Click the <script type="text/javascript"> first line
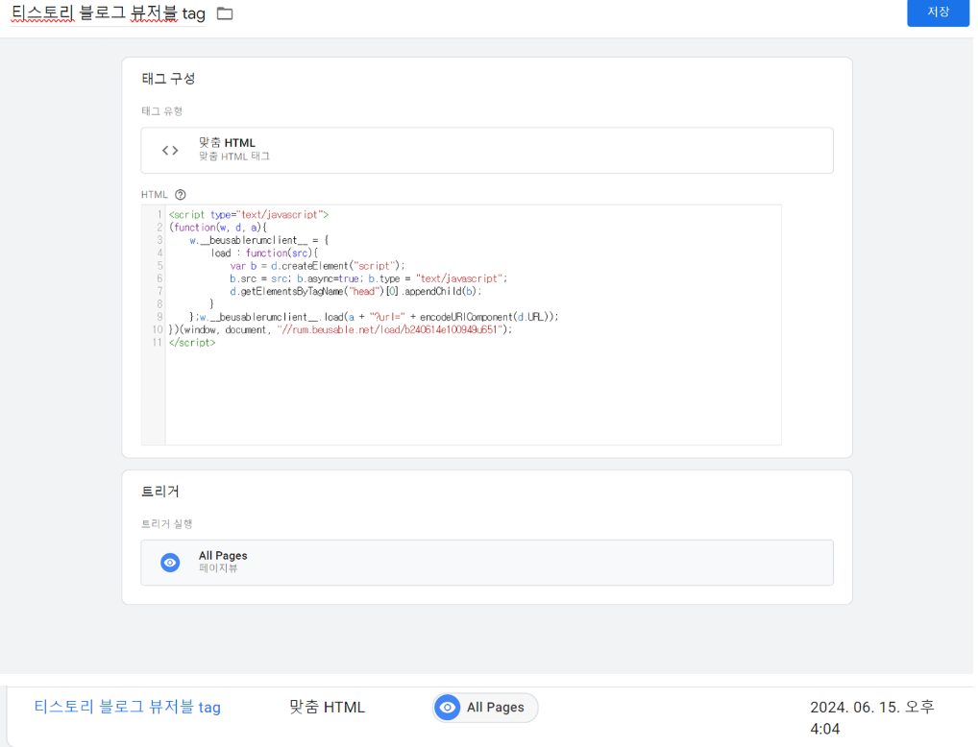Screen dimensions: 978x747 249,214
